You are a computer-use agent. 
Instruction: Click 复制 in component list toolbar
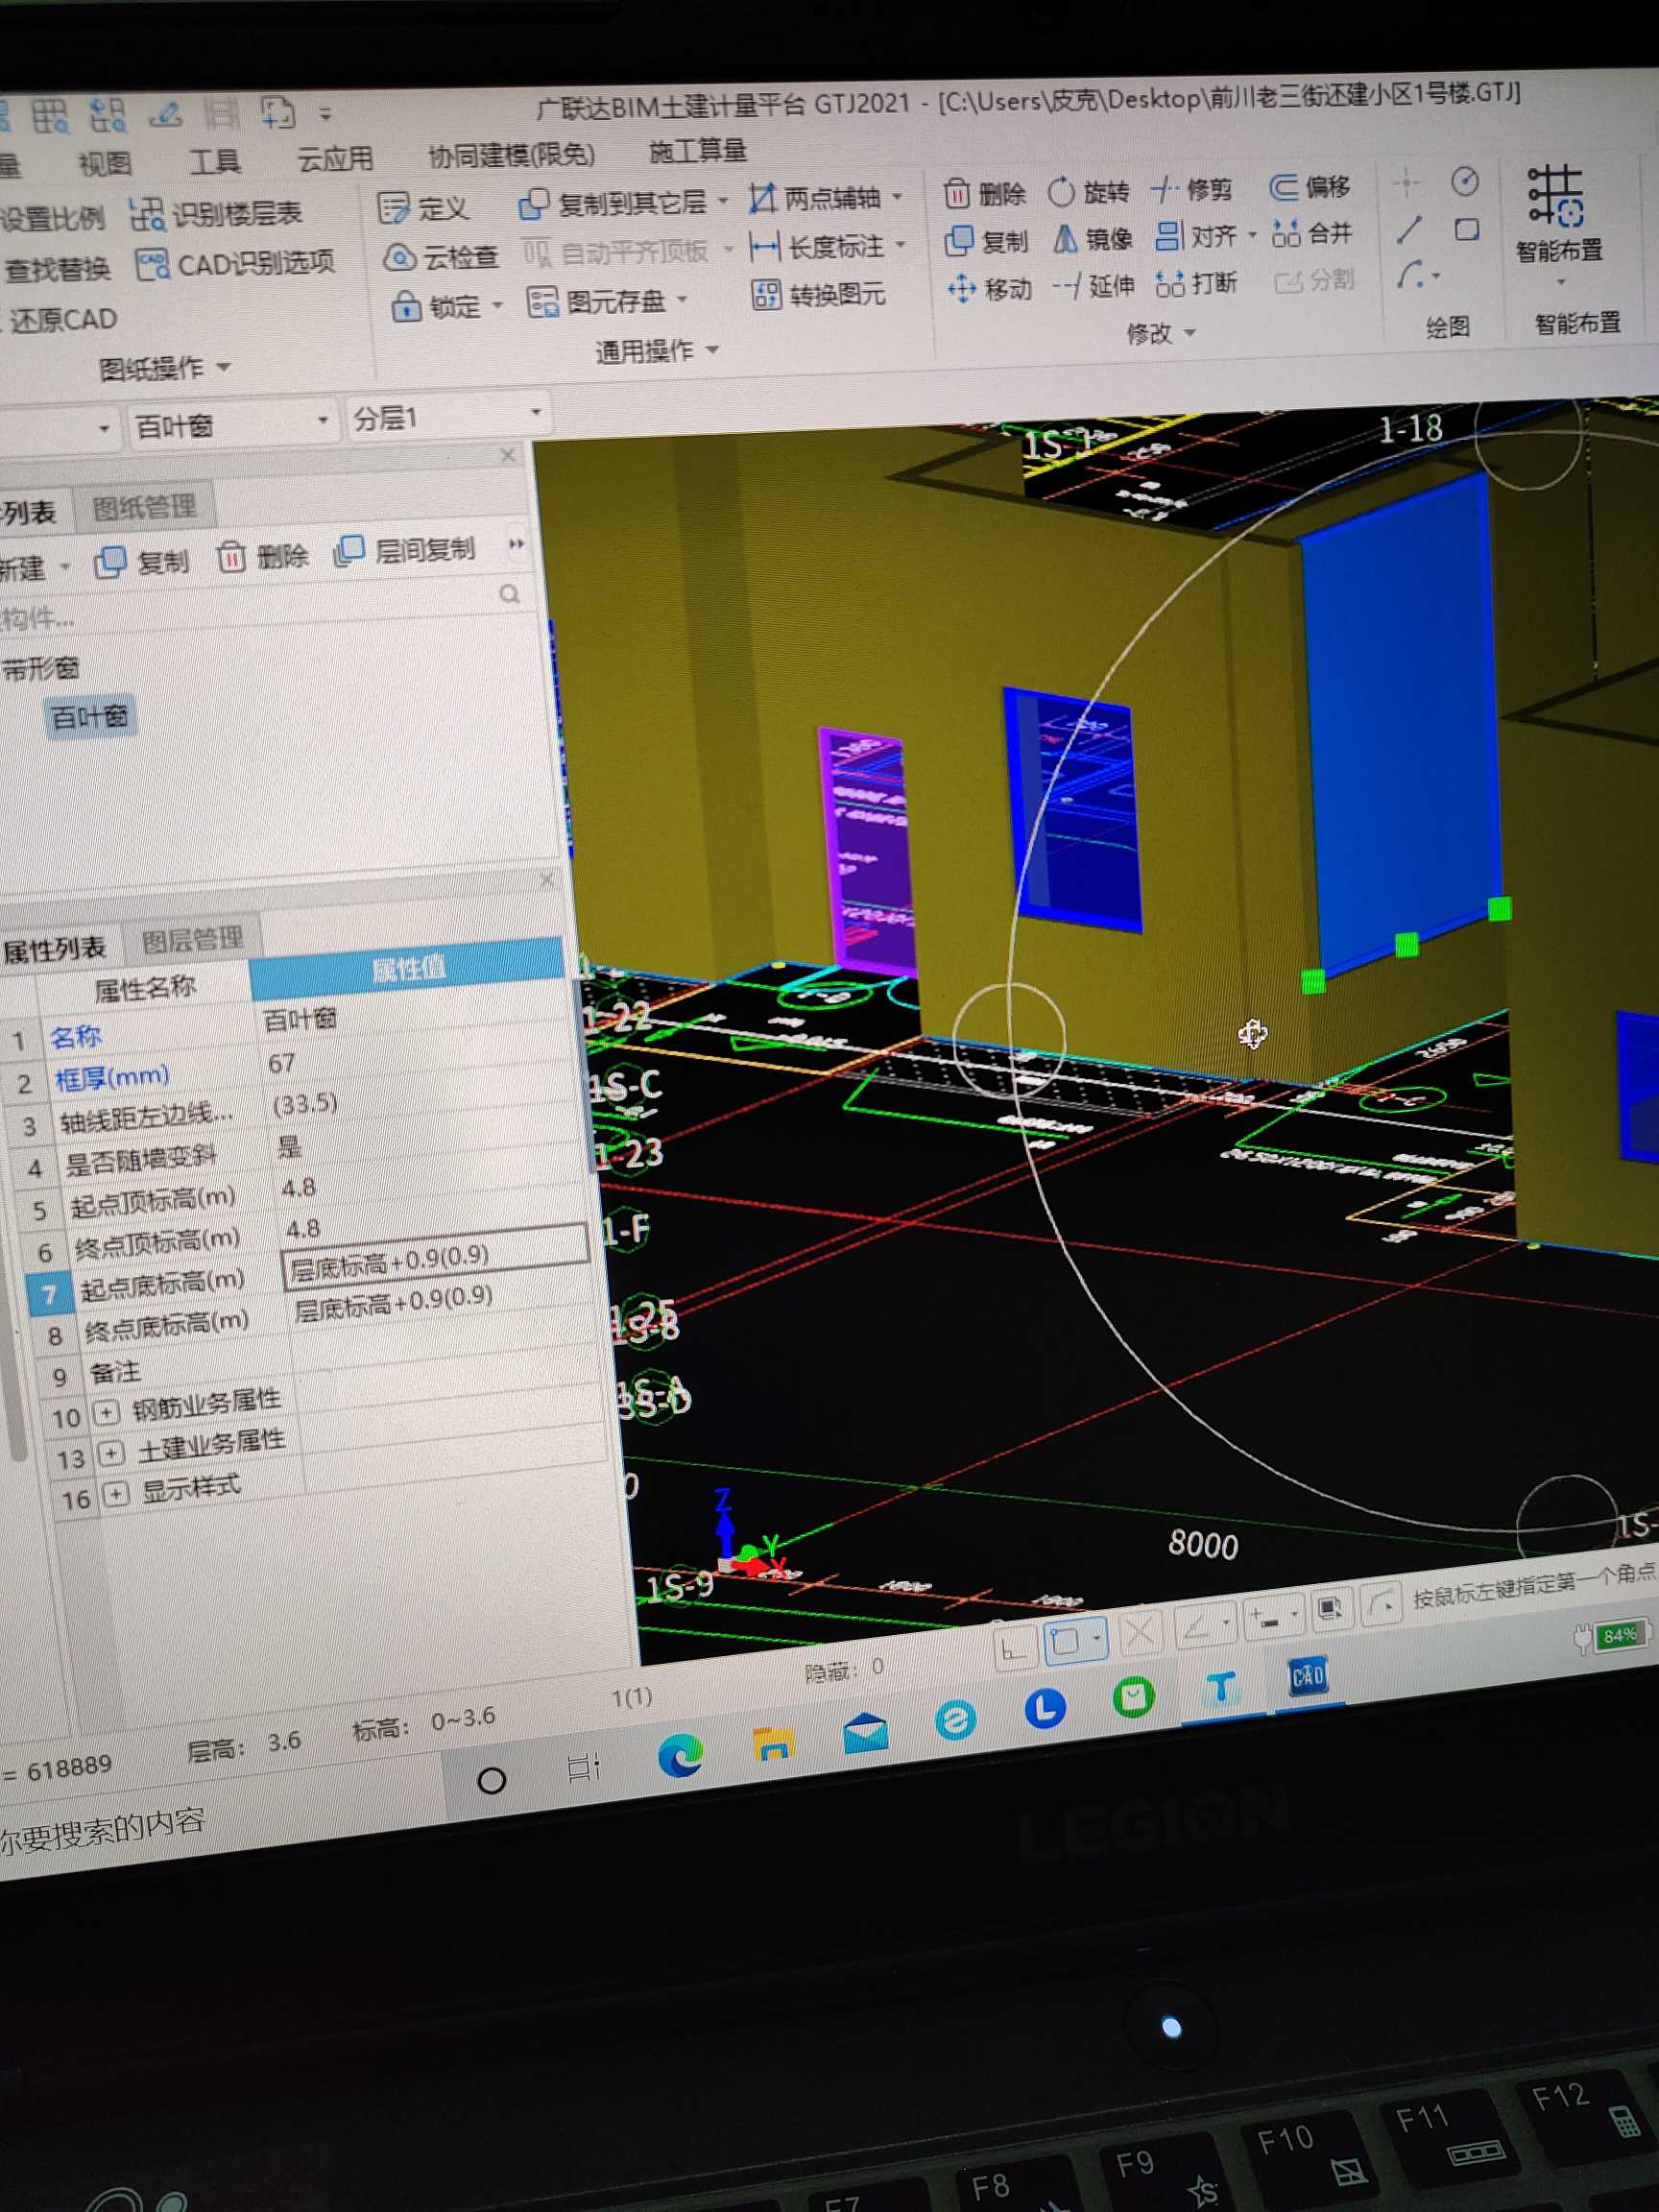point(142,562)
